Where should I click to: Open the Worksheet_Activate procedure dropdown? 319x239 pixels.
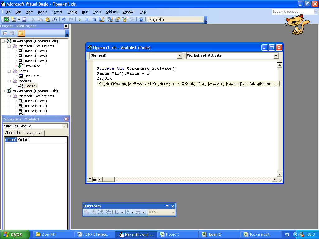click(276, 55)
